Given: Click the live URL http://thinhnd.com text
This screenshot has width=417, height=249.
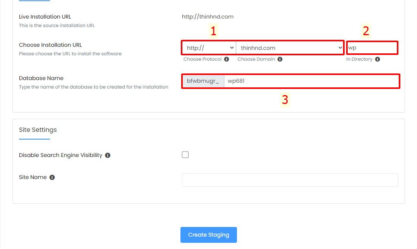Looking at the screenshot, I should click(x=208, y=17).
